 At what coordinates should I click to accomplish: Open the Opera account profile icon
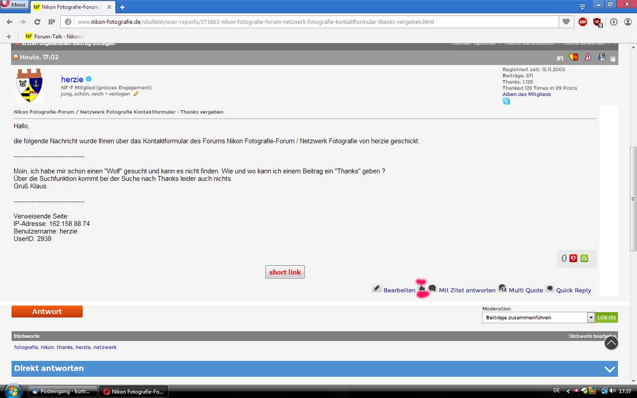(628, 22)
